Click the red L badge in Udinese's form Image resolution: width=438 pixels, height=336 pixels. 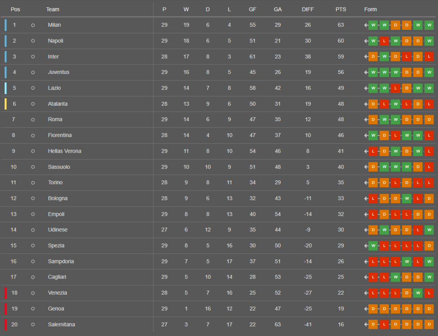tap(418, 230)
